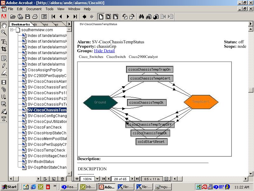This screenshot has width=254, height=191.
Task: Select the TouchUp Text tool
Action: pos(4,119)
